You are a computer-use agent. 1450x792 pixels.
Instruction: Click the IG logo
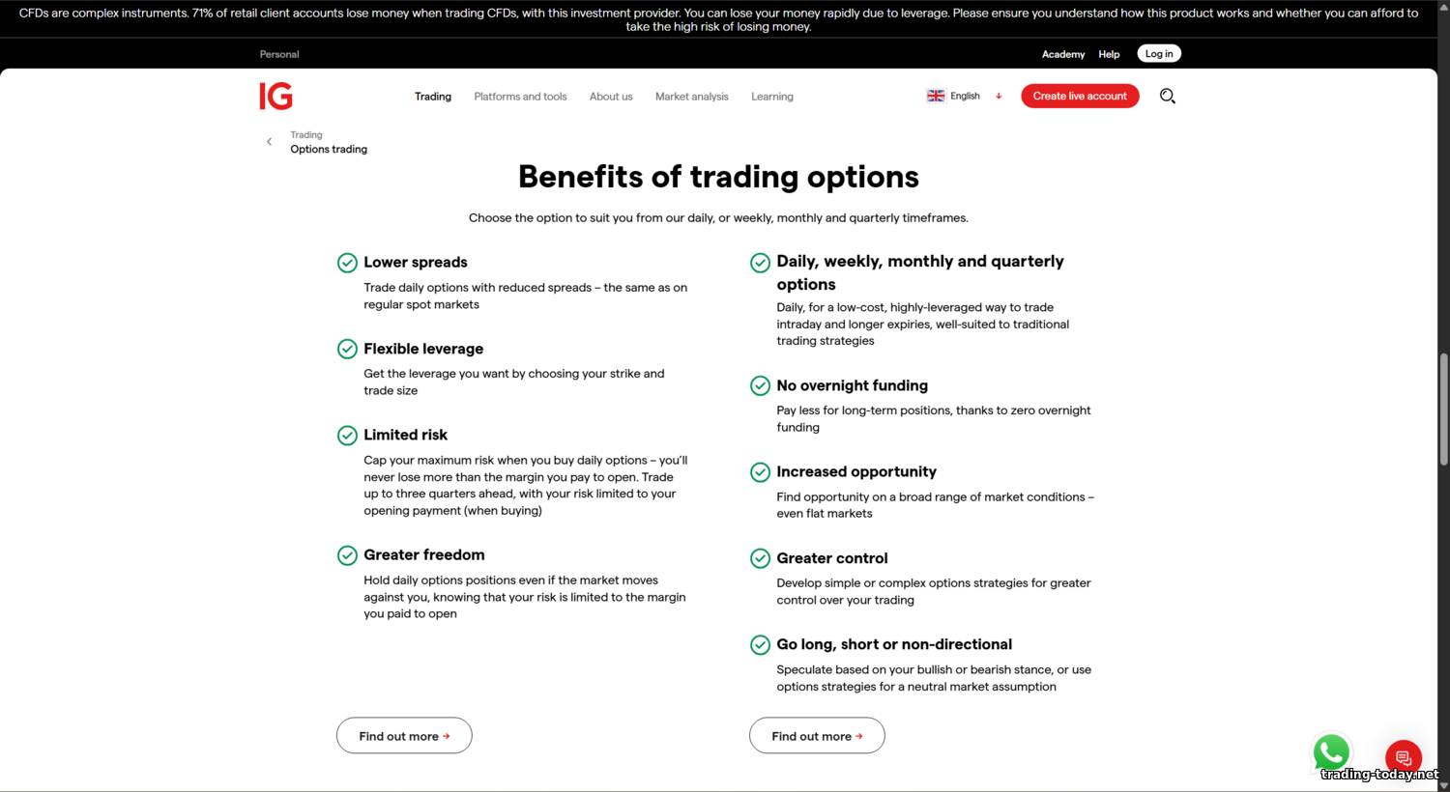pos(275,96)
